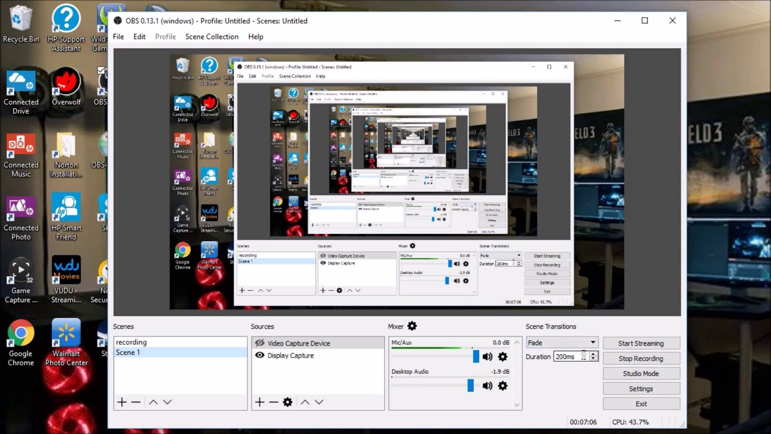Open the Profile menu
Viewport: 771px width, 434px height.
point(165,37)
